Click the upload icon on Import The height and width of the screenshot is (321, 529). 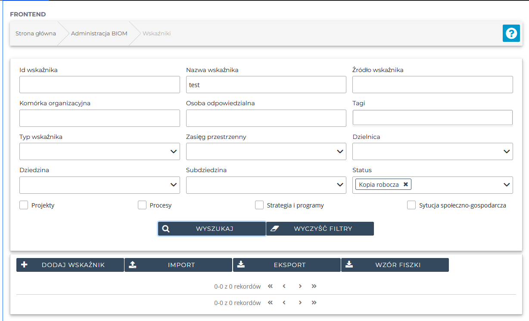tap(133, 265)
